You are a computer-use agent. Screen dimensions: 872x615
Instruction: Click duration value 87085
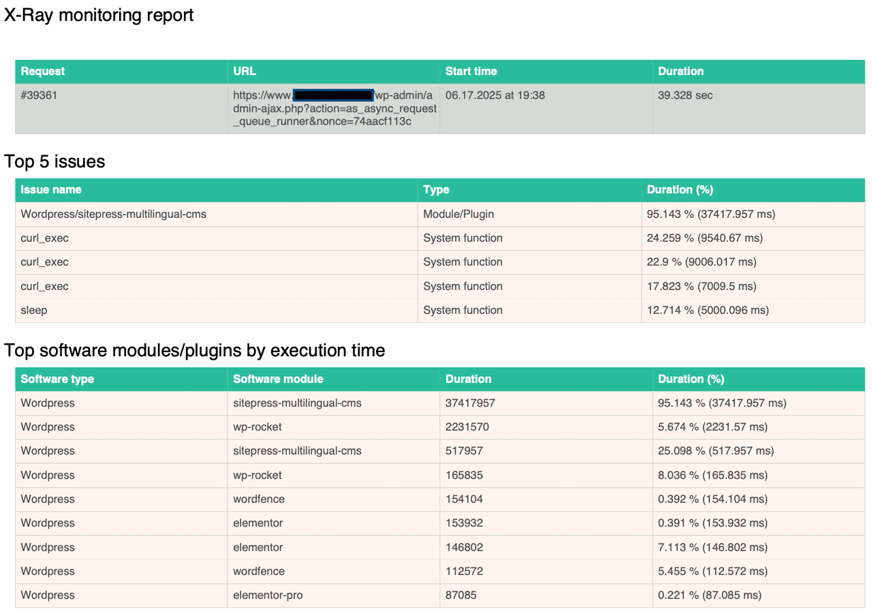click(461, 595)
